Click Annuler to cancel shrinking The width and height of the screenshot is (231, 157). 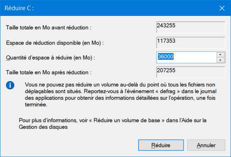[x=206, y=145]
